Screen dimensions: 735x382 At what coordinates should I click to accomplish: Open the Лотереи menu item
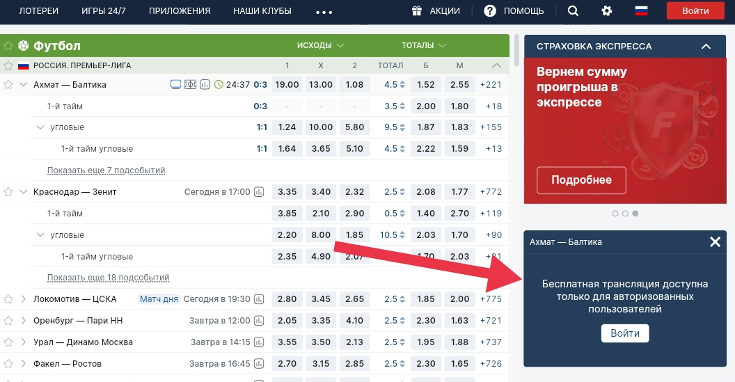click(38, 10)
